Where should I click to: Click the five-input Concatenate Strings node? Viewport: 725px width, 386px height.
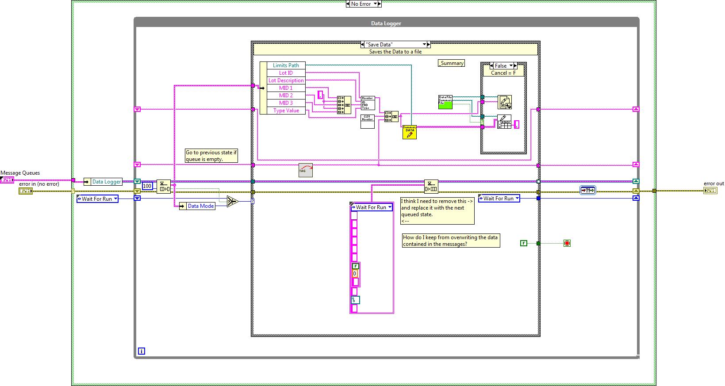344,105
